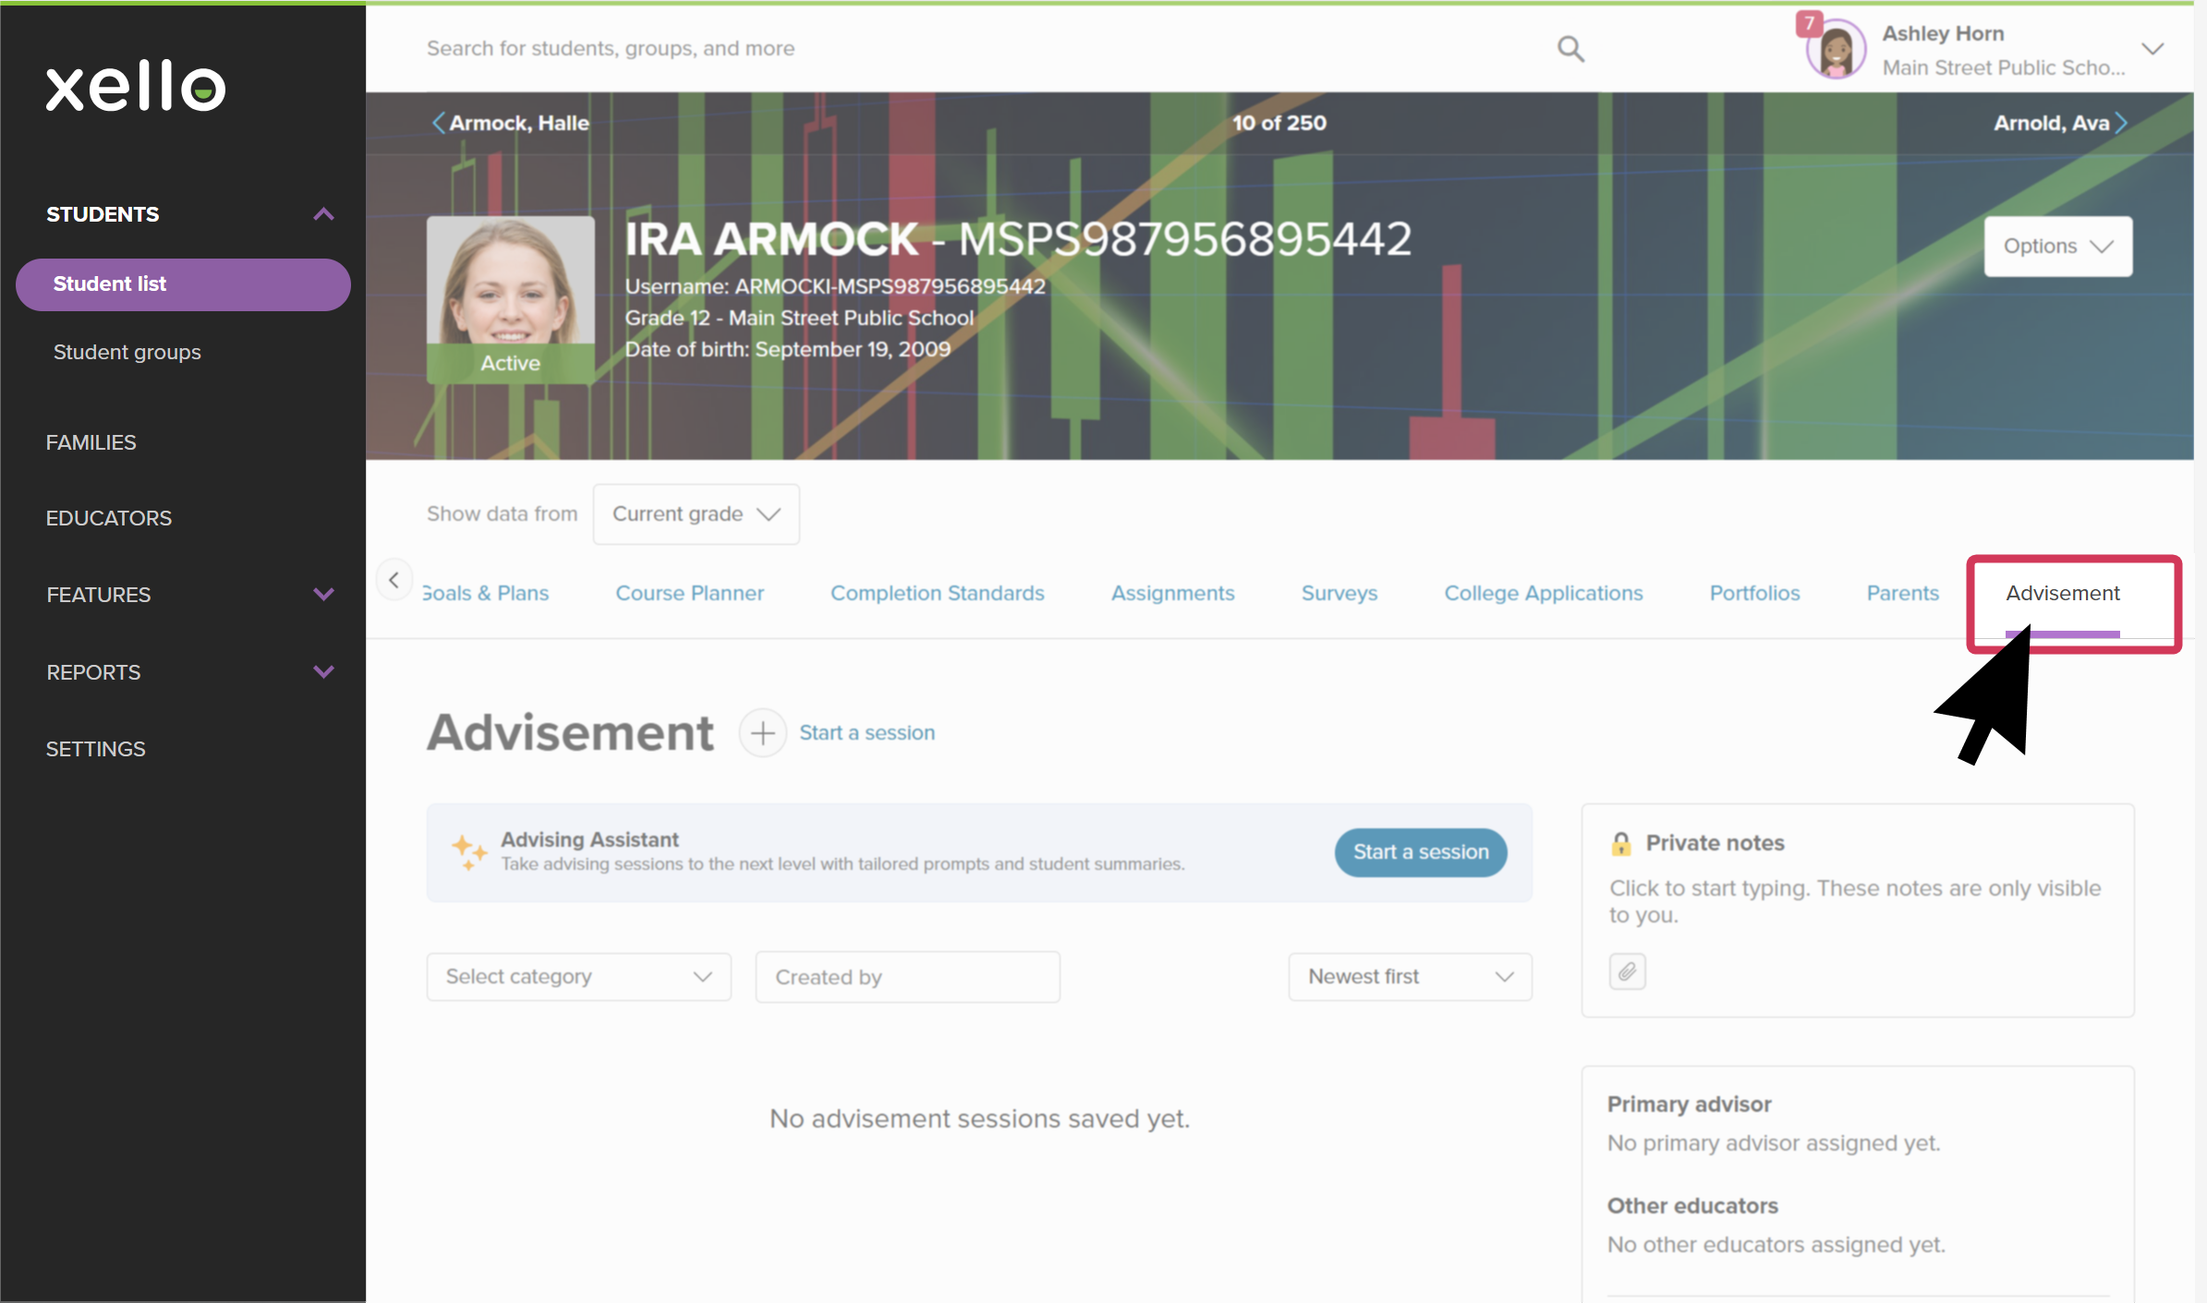Expand the REPORTS sidebar section
Screen dimensions: 2207x1303
[x=323, y=672]
